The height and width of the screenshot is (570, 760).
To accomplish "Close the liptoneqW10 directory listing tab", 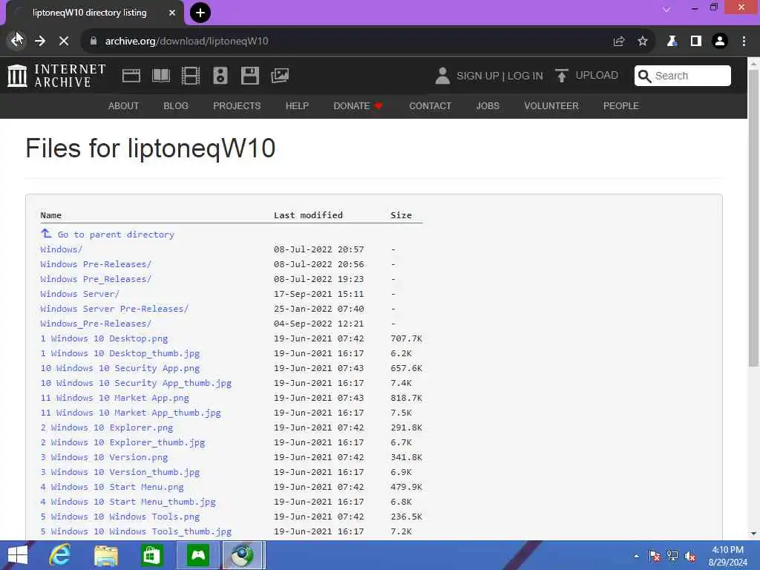I will pos(172,13).
